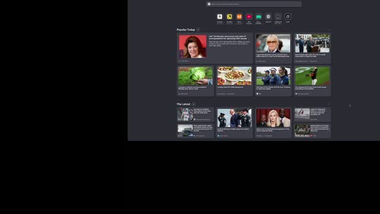Expand the dropdown next to The Latest
Viewport: 380px width, 214px height.
point(194,104)
